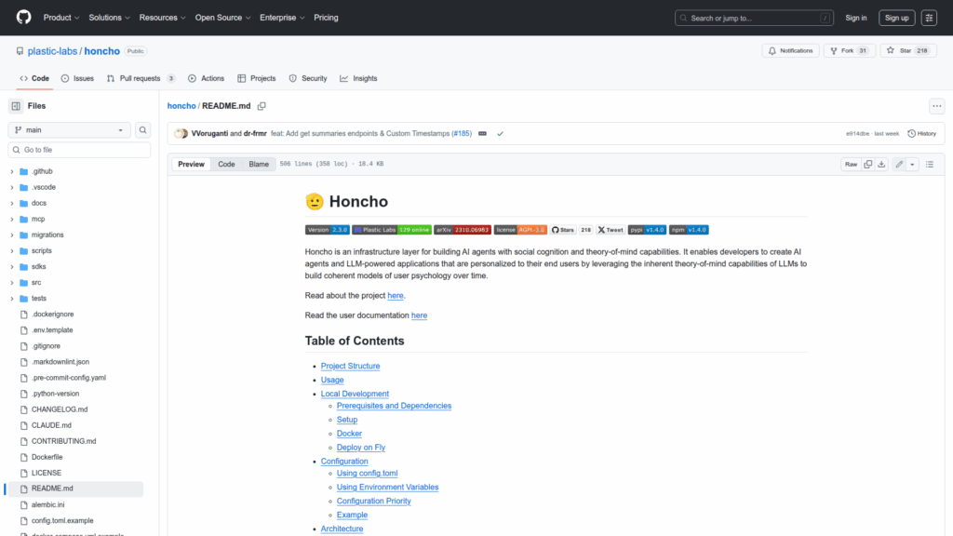Open the Pricing page
953x536 pixels.
326,18
